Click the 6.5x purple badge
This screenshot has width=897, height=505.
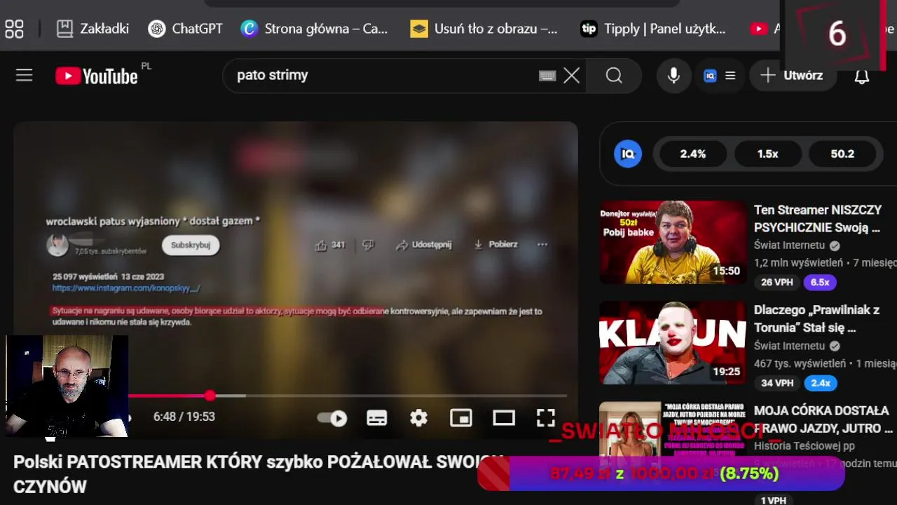820,283
